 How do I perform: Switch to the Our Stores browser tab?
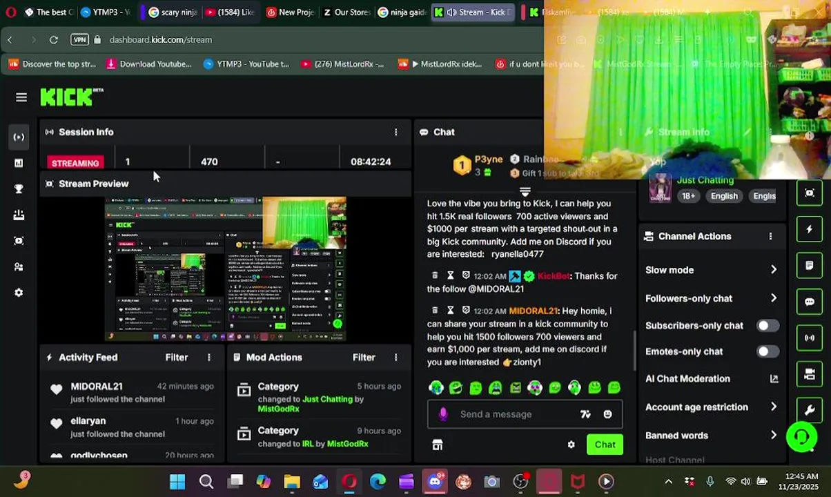click(347, 12)
